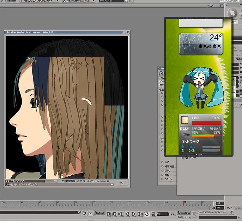
Task: Open the Playback menu
Action: coord(99,213)
